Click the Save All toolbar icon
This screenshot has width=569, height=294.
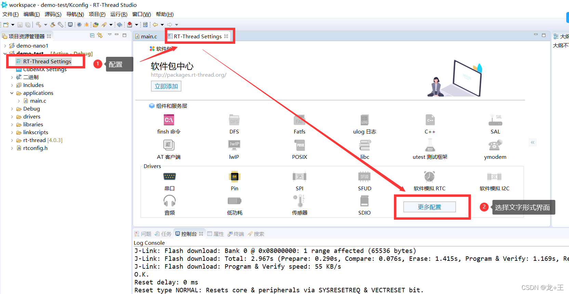(28, 25)
